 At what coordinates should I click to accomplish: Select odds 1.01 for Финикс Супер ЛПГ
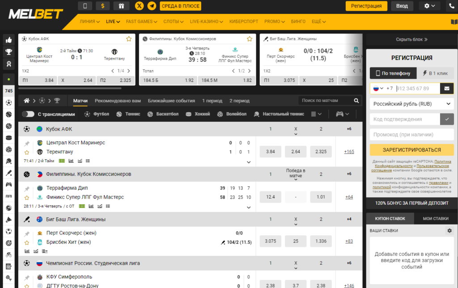tap(321, 197)
